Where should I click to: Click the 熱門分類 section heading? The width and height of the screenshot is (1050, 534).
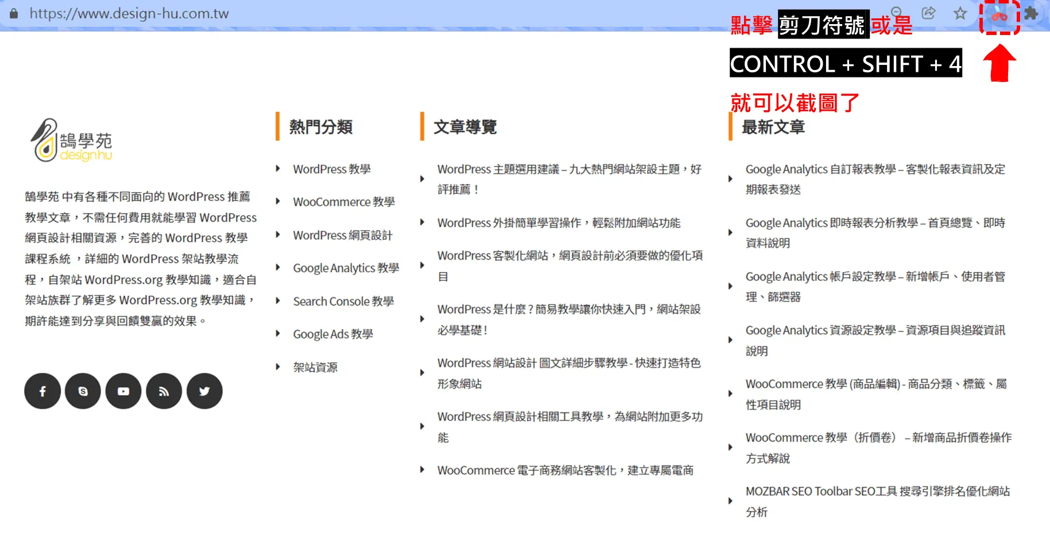[x=320, y=127]
